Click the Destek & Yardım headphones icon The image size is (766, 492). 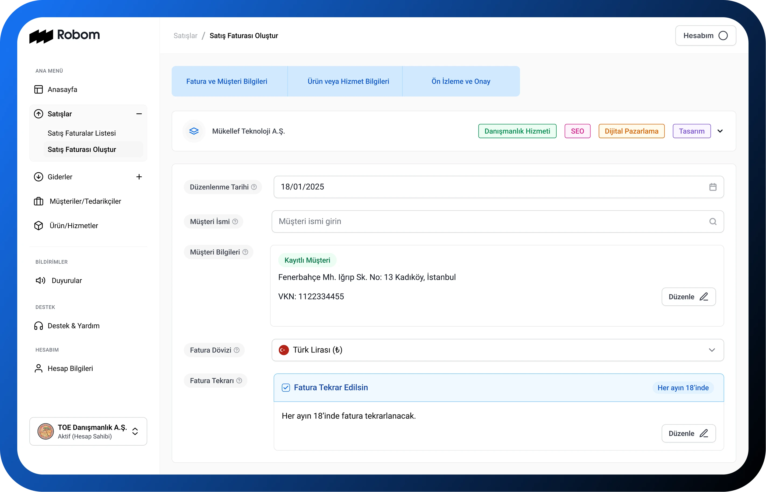[38, 326]
